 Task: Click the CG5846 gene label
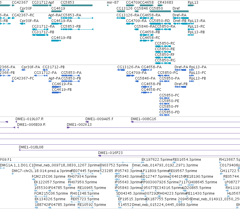pyautogui.click(x=141, y=8)
